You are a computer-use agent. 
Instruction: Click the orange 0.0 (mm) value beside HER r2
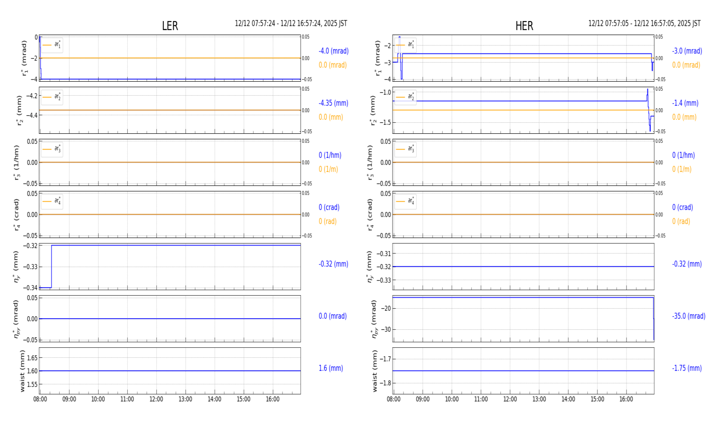[684, 117]
